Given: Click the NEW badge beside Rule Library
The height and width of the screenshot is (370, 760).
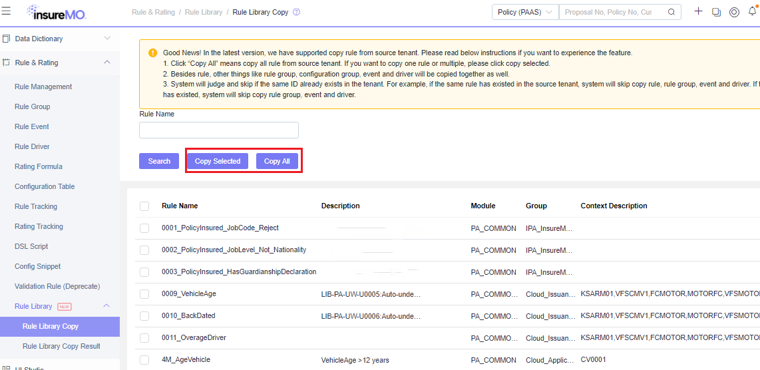Looking at the screenshot, I should 65,307.
